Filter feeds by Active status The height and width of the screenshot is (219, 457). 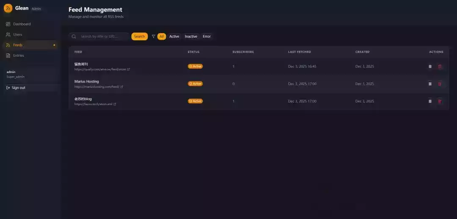pyautogui.click(x=174, y=36)
